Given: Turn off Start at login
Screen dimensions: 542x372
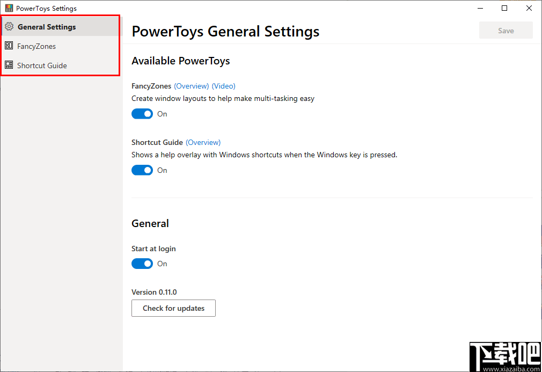Looking at the screenshot, I should pyautogui.click(x=142, y=264).
